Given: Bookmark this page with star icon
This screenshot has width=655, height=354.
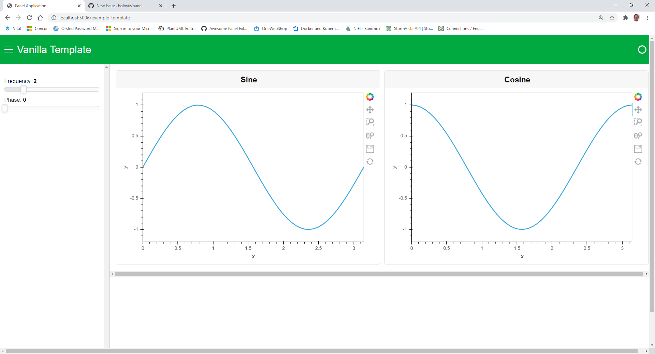Looking at the screenshot, I should pos(612,18).
